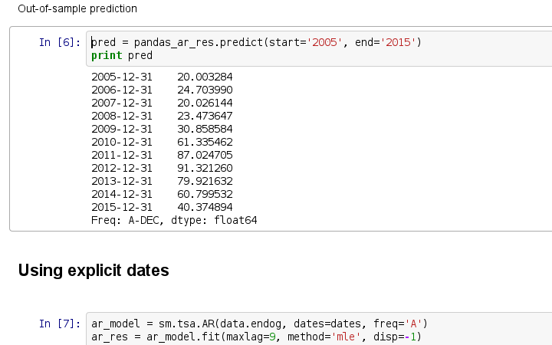Click the 2009-12-31 output date
The image size is (552, 345).
coord(122,129)
